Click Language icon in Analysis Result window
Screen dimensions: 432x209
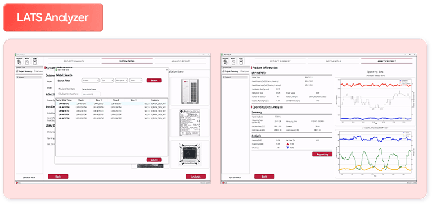coord(226,62)
